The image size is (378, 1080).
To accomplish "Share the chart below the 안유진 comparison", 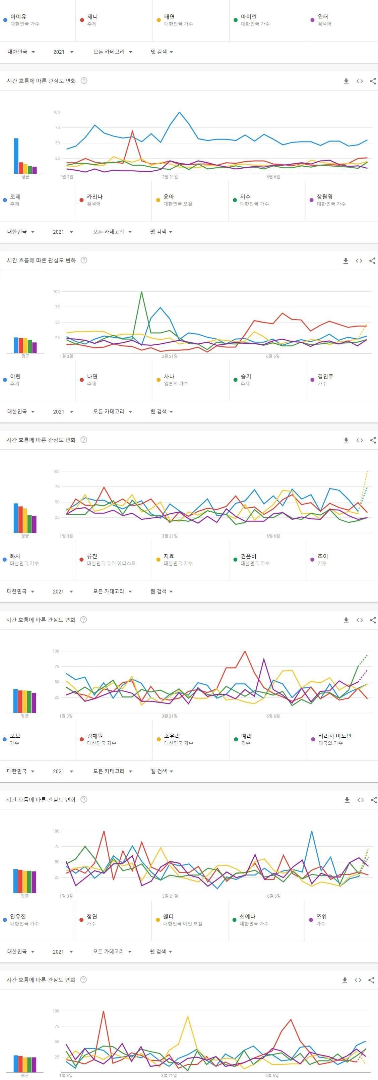I will tap(371, 980).
